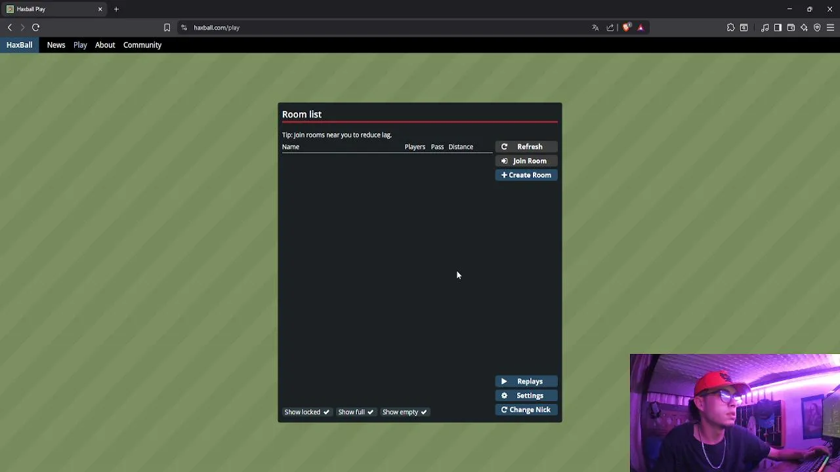
Task: Open the site settings icon in address bar
Action: [184, 28]
